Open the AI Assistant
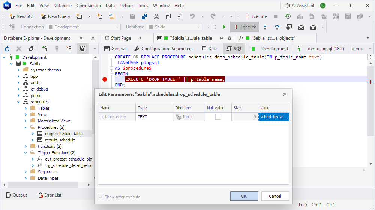This screenshot has height=210, width=375. click(300, 6)
